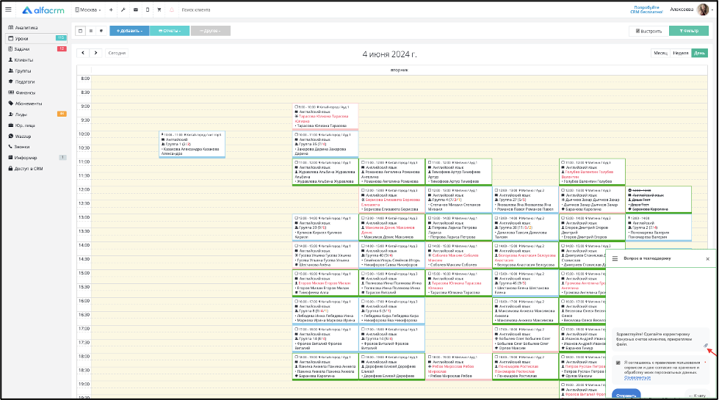Screen dimensions: 719x400
Task: Open the 10:00 Группа 35 lesson card
Action: [325, 145]
